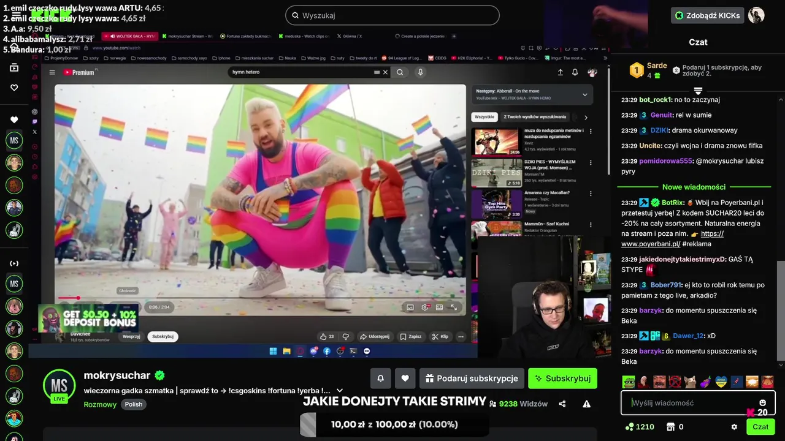The image size is (785, 441).
Task: Open the Kick hamburger menu
Action: click(17, 15)
